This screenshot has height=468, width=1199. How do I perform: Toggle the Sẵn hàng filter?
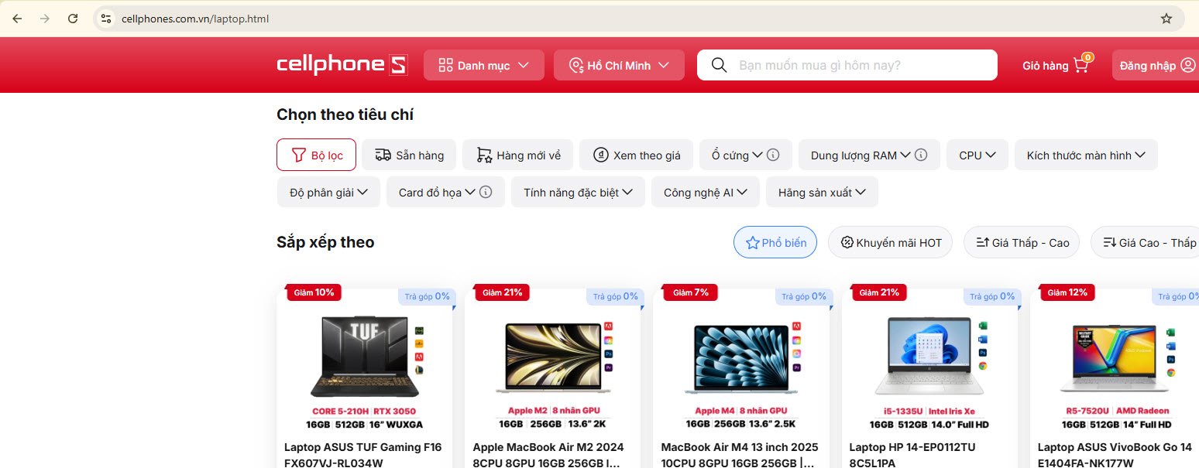coord(409,155)
